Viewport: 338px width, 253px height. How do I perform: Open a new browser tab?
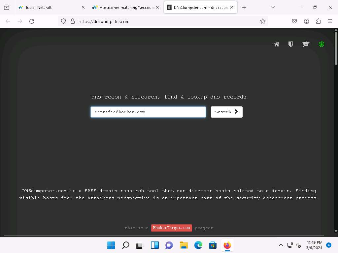(244, 7)
